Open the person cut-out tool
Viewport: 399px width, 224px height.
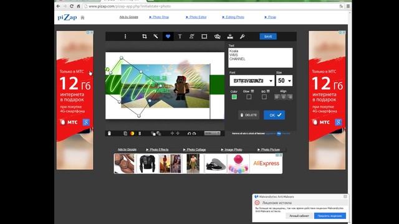click(x=192, y=37)
